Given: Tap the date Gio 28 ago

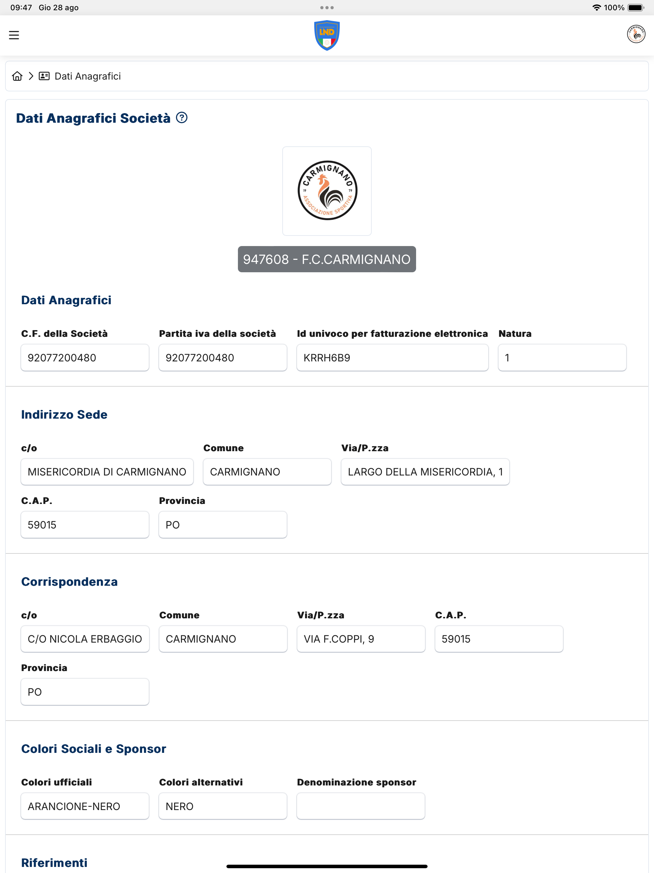Looking at the screenshot, I should coord(58,7).
